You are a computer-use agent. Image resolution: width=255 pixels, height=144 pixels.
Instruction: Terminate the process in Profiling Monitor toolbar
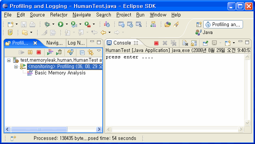39,52
